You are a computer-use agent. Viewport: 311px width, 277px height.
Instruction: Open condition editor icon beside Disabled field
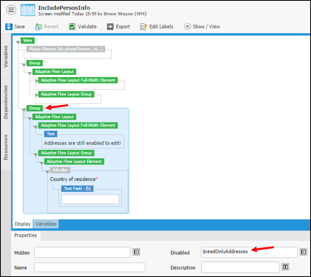tap(304, 252)
